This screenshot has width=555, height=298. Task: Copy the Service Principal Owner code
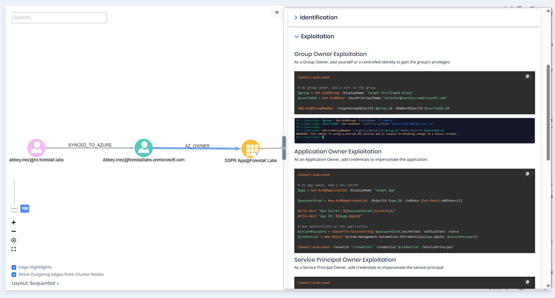coord(527,282)
